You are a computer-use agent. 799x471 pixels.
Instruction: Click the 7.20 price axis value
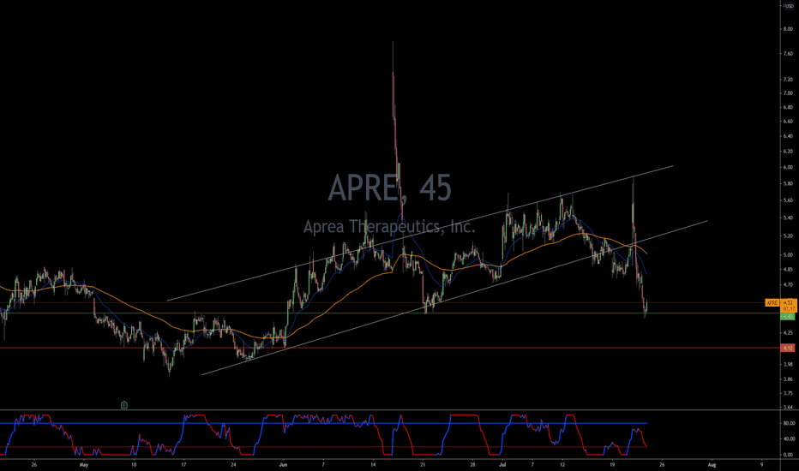[789, 80]
